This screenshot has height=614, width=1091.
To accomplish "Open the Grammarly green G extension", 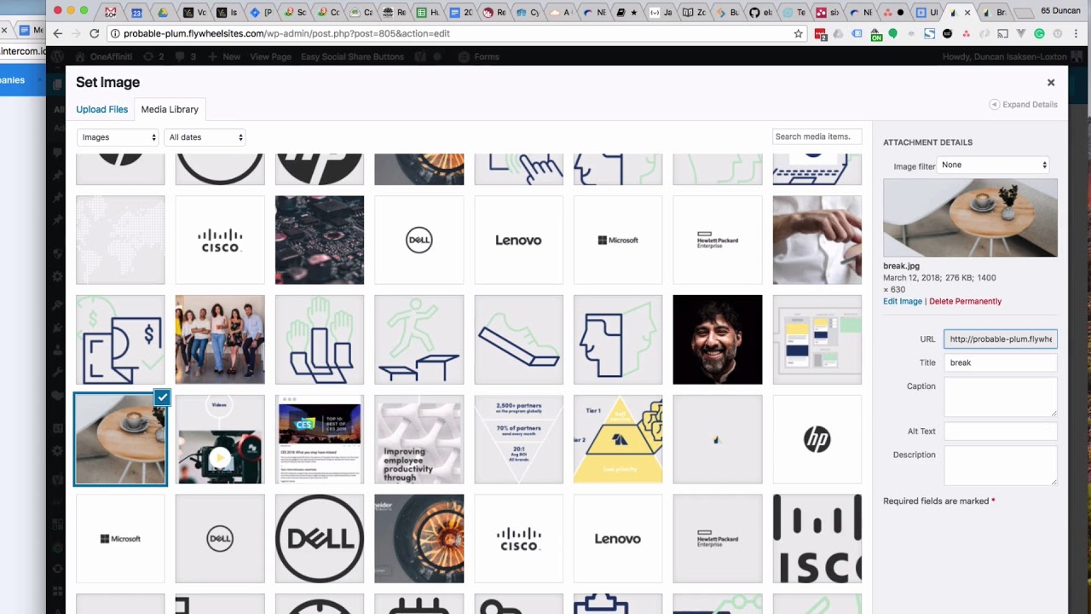I will click(x=1039, y=34).
